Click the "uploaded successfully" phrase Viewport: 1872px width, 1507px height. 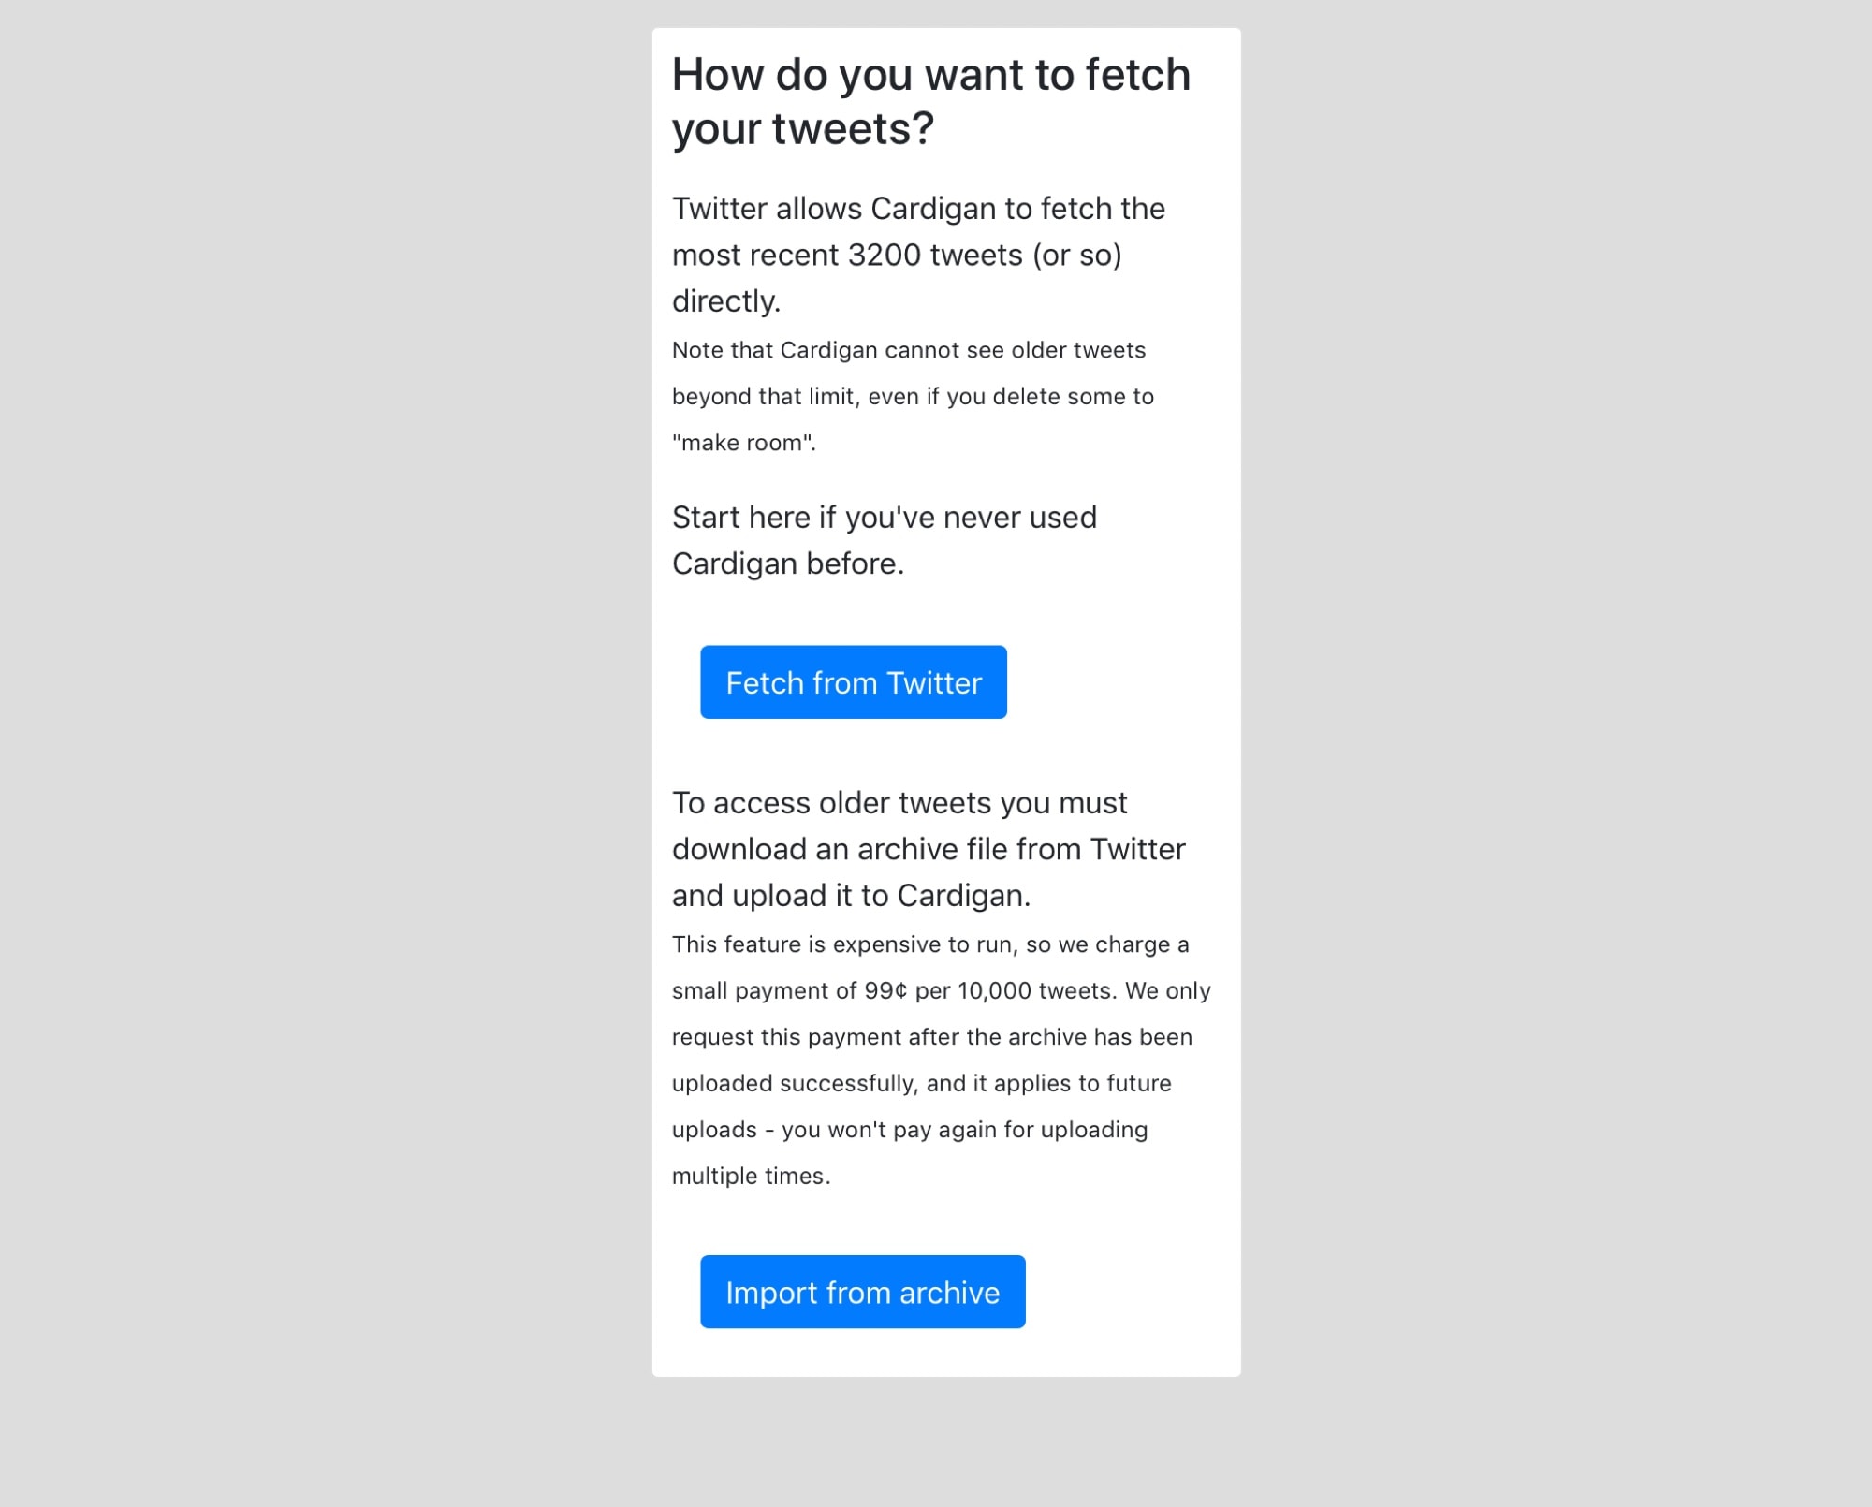(793, 1083)
